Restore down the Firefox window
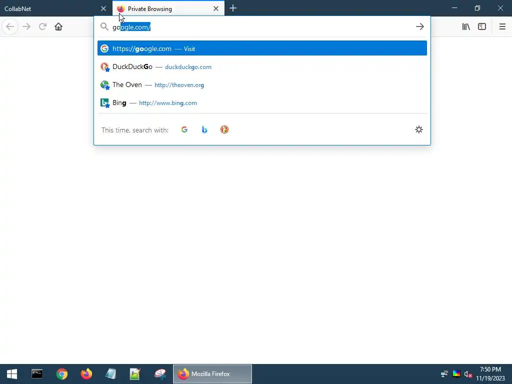 point(477,8)
